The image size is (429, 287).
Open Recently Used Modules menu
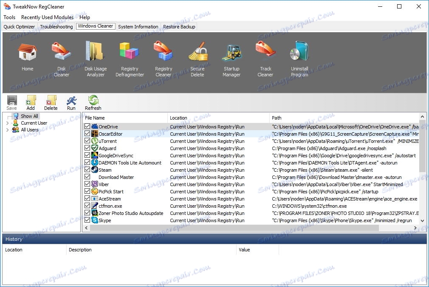pyautogui.click(x=47, y=17)
